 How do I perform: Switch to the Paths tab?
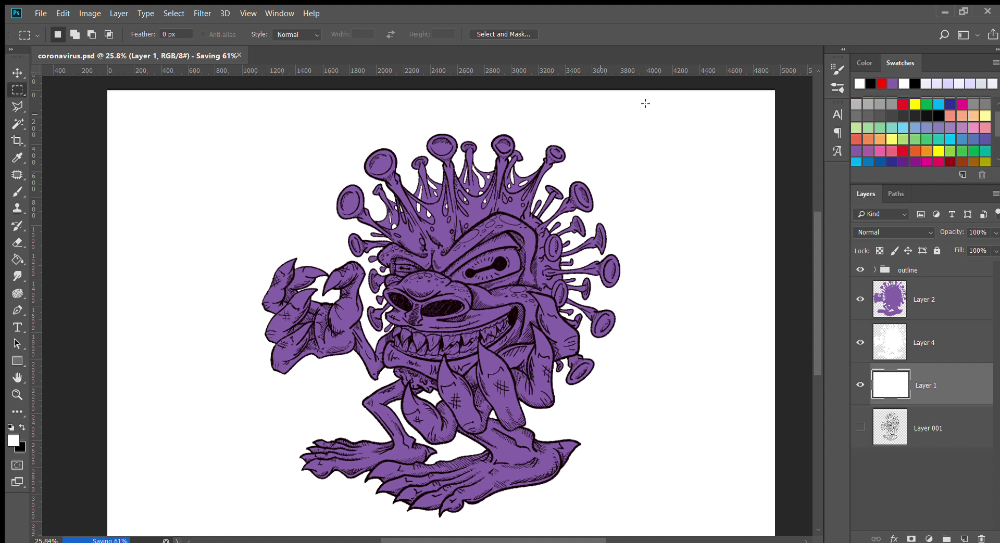pos(895,193)
